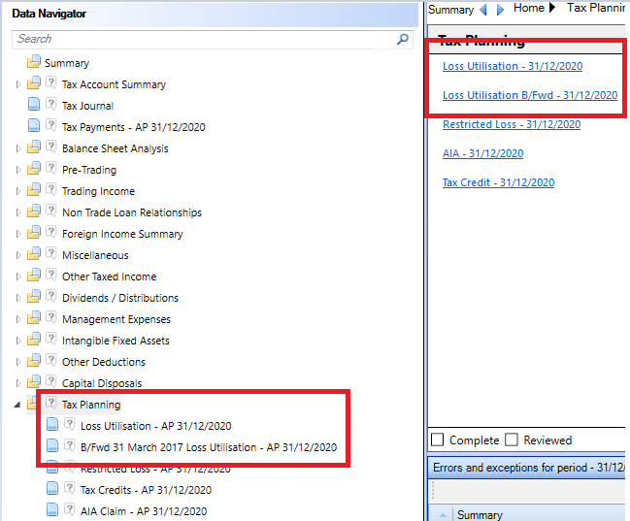Screen dimensions: 630x521
Task: Click question-mark icon beside Other Taxed Income
Action: tap(51, 274)
